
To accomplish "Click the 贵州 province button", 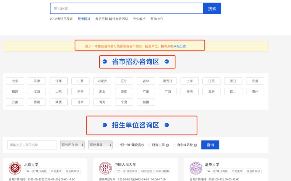I will [255, 92].
